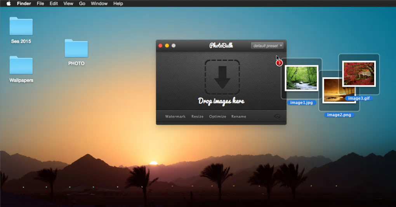Click the image2.png file name
Screen dimensions: 396x207
click(x=339, y=115)
